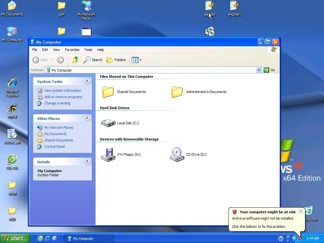Image resolution: width=324 pixels, height=243 pixels.
Task: Open the Tools menu
Action: pos(88,50)
